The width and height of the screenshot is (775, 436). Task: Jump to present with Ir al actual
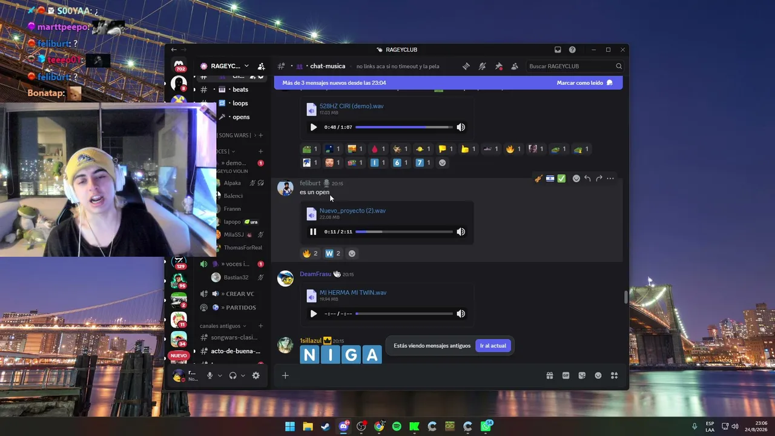pyautogui.click(x=493, y=346)
